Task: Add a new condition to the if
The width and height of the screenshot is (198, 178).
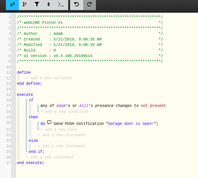Action: (64, 111)
